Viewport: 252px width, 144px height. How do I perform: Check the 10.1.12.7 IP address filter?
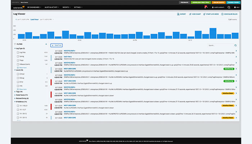point(18,109)
